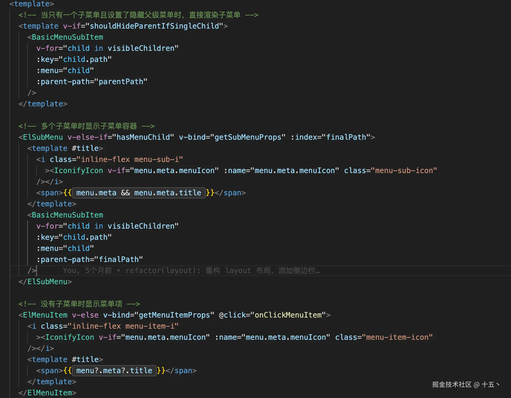Image resolution: width=511 pixels, height=398 pixels.
Task: Click the getSubMenuProps binding value
Action: tap(248, 137)
